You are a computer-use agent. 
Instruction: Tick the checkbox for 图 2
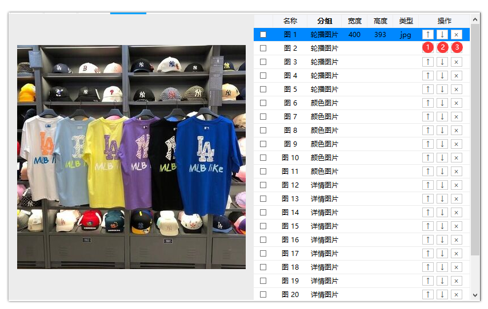pos(263,48)
